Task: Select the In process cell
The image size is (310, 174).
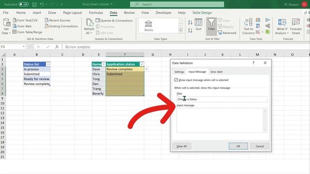Action: point(37,69)
